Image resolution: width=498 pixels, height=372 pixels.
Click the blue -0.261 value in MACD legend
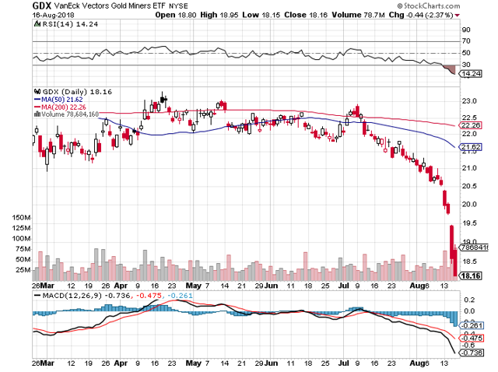click(x=180, y=296)
